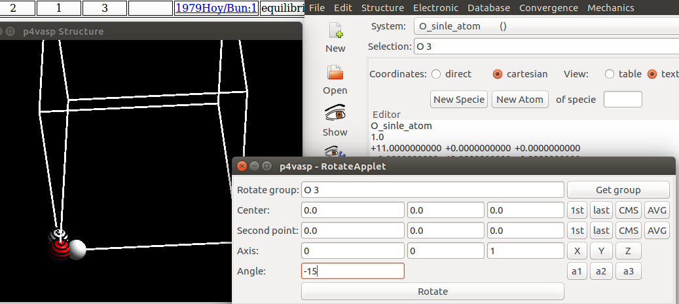Select the direct coordinates radio button
The image size is (679, 304).
[436, 74]
